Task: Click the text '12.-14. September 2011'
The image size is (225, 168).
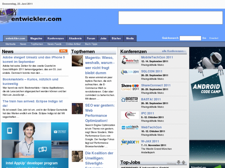Action: point(154,61)
